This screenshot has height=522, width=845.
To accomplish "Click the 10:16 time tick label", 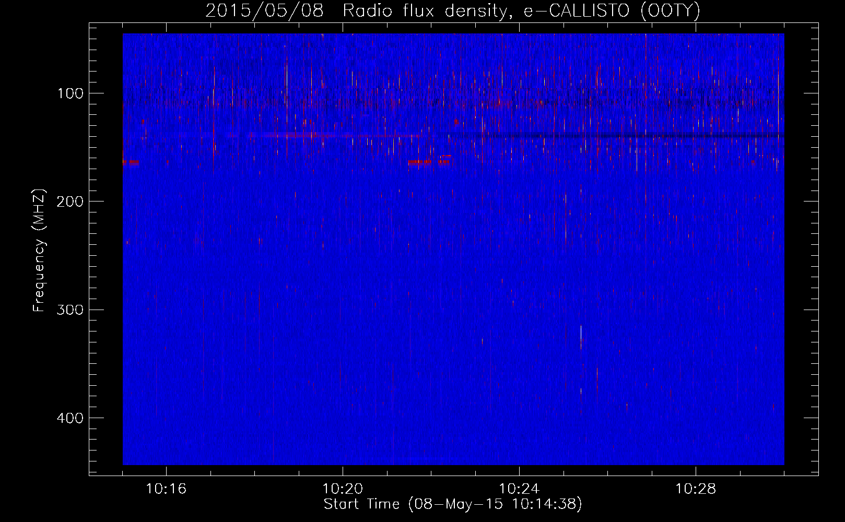I will (x=166, y=489).
